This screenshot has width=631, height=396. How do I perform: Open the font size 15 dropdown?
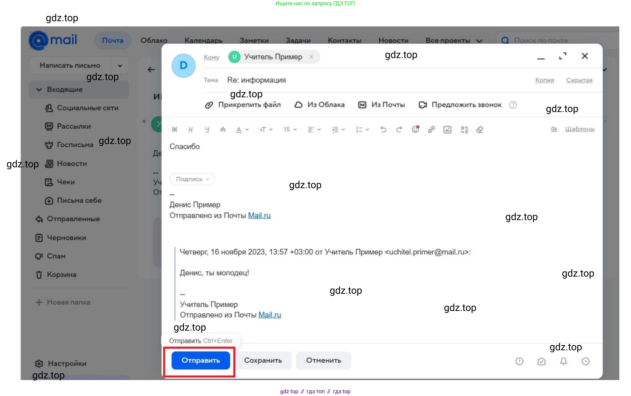click(290, 130)
